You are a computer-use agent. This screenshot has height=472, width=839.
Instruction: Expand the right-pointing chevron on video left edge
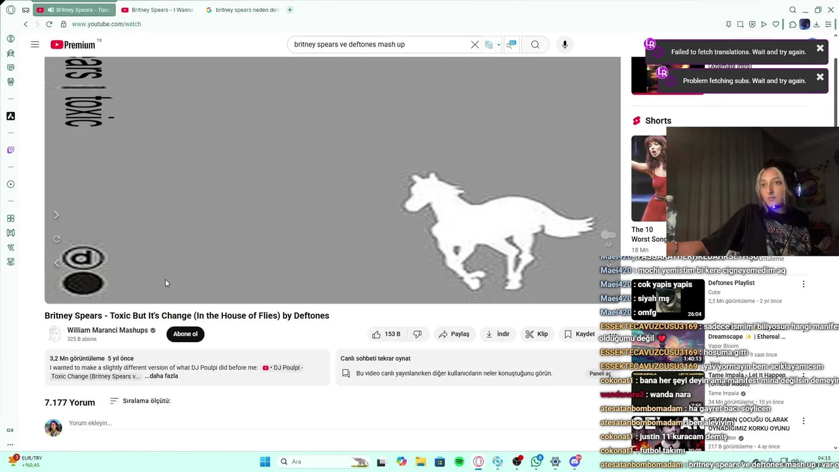56,215
